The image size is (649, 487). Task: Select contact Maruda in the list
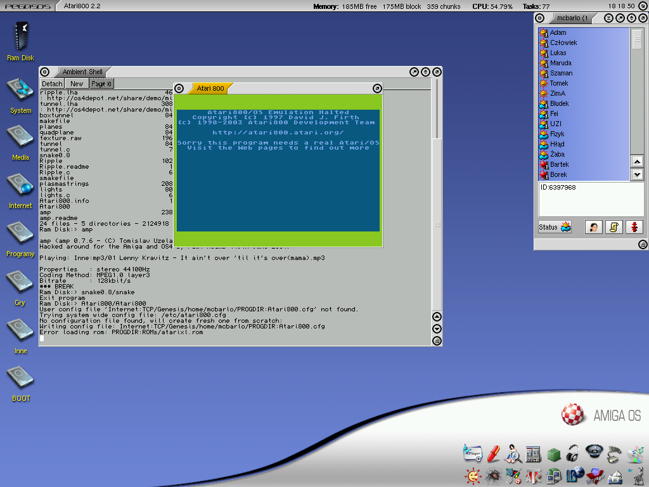[x=584, y=63]
